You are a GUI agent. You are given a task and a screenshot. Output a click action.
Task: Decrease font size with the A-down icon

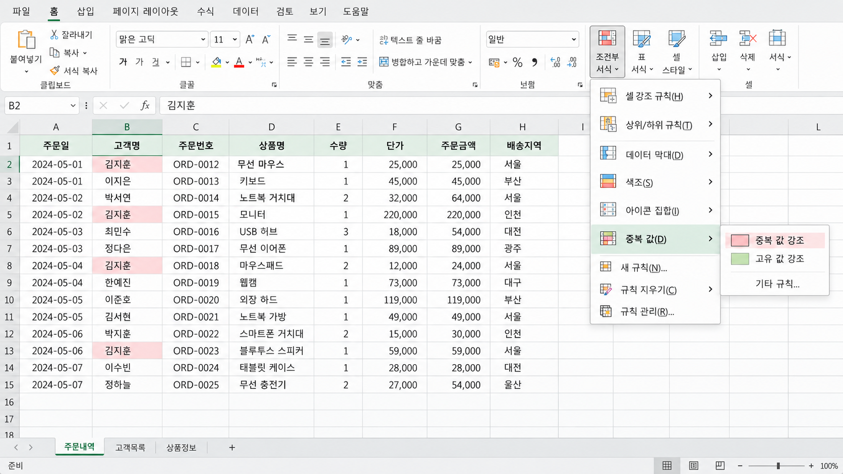[x=266, y=39]
